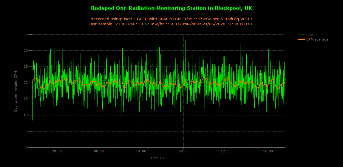343x167 pixels.
Task: Click the 12:00 time axis label
Action: (x=226, y=151)
